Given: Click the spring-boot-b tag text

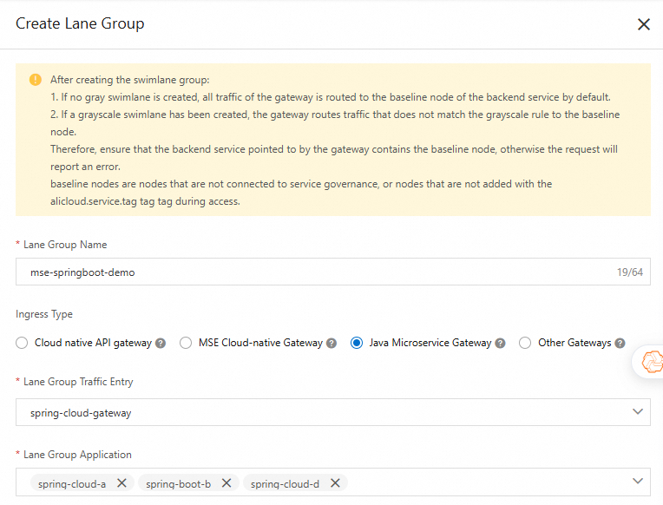Looking at the screenshot, I should (179, 484).
